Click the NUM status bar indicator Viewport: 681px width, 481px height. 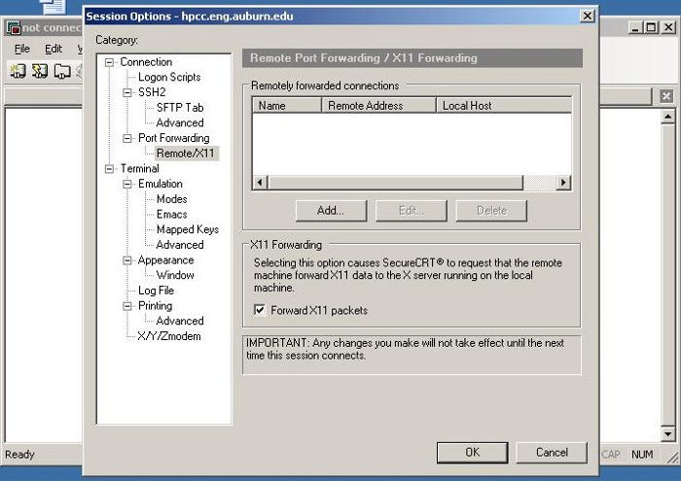[x=642, y=454]
